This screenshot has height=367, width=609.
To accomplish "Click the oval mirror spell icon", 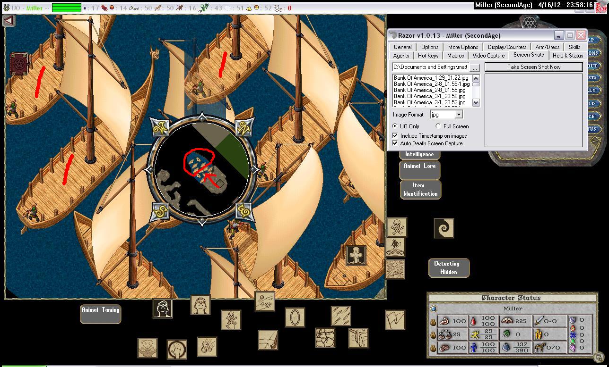I will pyautogui.click(x=295, y=317).
